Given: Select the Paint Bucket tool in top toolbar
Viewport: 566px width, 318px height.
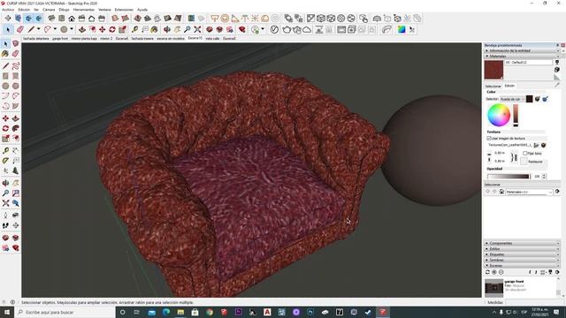Looking at the screenshot, I should pos(155,29).
